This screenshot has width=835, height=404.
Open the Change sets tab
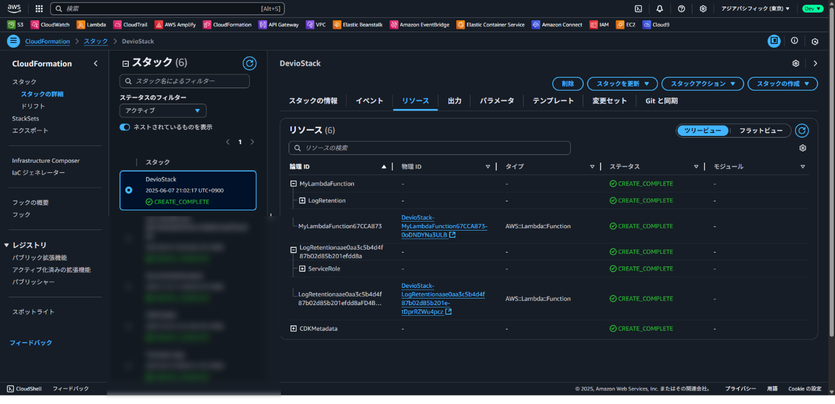[x=610, y=101]
